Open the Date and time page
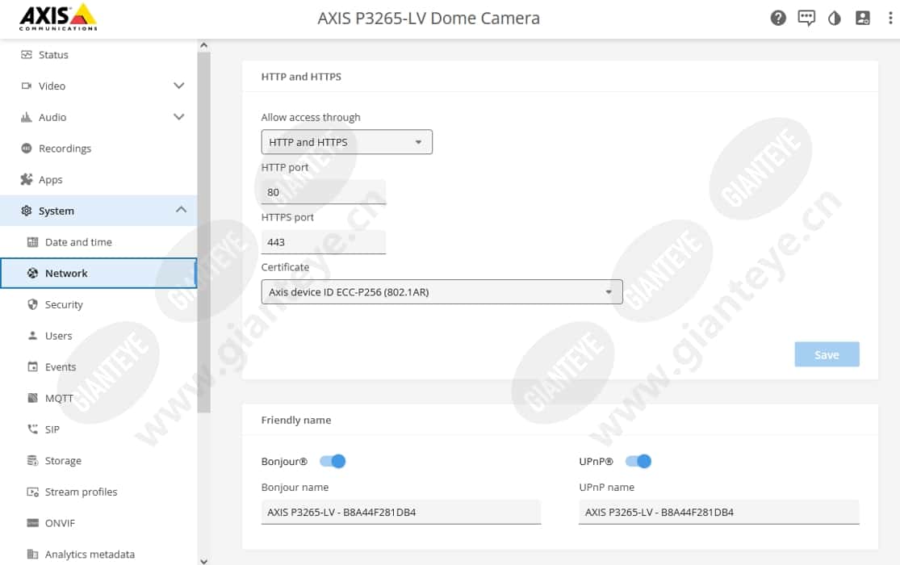This screenshot has width=900, height=565. click(x=78, y=242)
